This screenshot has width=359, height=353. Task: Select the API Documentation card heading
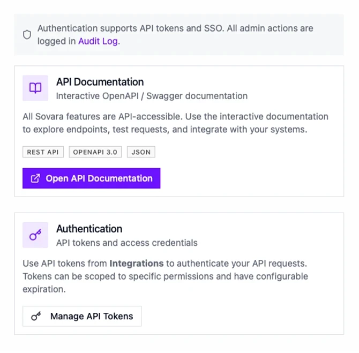coord(100,82)
